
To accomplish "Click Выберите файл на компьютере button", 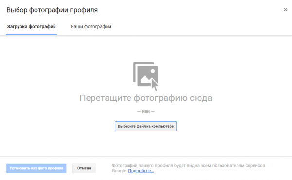I will click(x=146, y=126).
